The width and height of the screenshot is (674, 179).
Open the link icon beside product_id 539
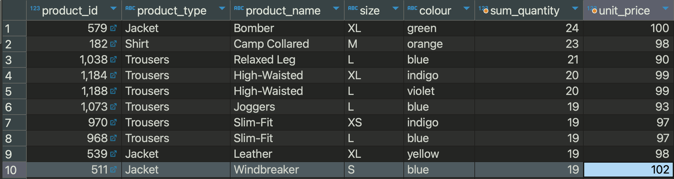point(113,154)
